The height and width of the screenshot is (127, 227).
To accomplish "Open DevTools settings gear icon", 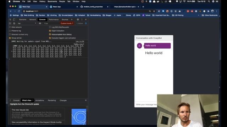I will (78, 19).
